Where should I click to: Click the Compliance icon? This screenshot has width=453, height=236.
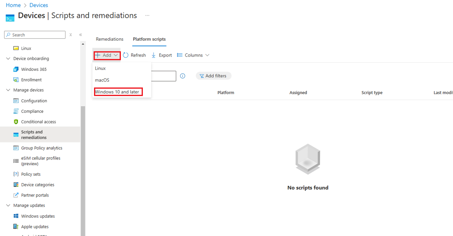(x=16, y=111)
